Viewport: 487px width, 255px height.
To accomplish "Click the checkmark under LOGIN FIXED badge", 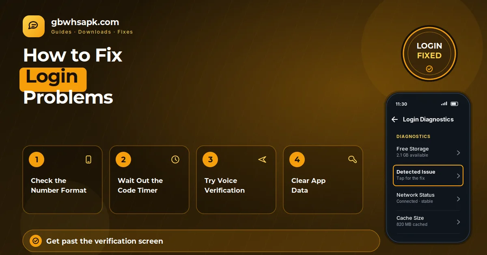I will [x=429, y=69].
